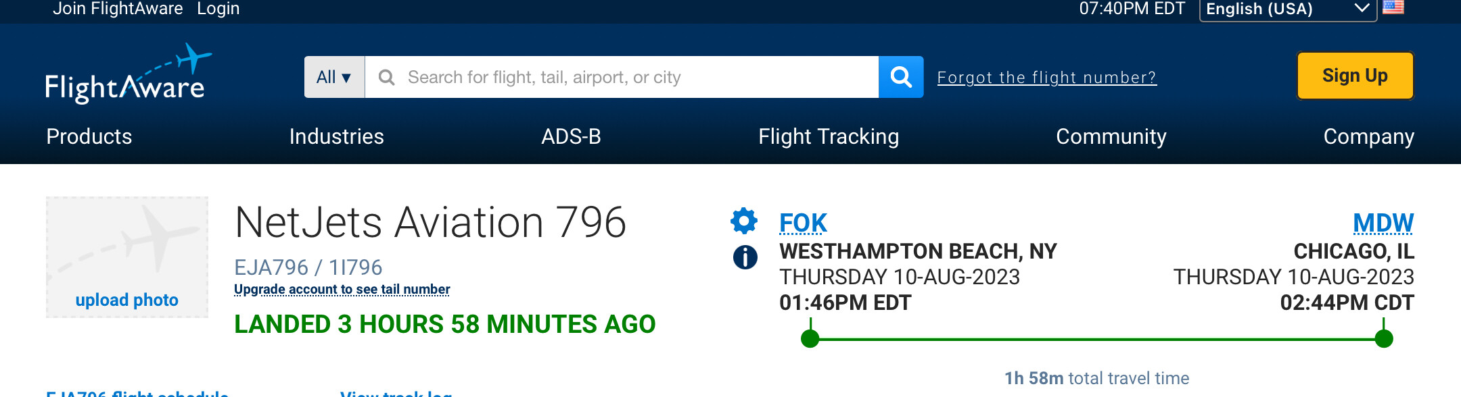Expand the English (USA) language selector
The height and width of the screenshot is (397, 1461).
point(1287,9)
